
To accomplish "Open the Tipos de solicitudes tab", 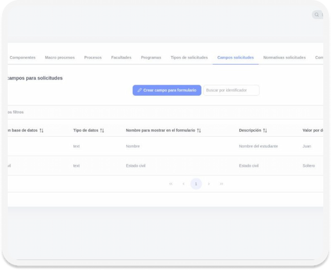I will (x=189, y=58).
